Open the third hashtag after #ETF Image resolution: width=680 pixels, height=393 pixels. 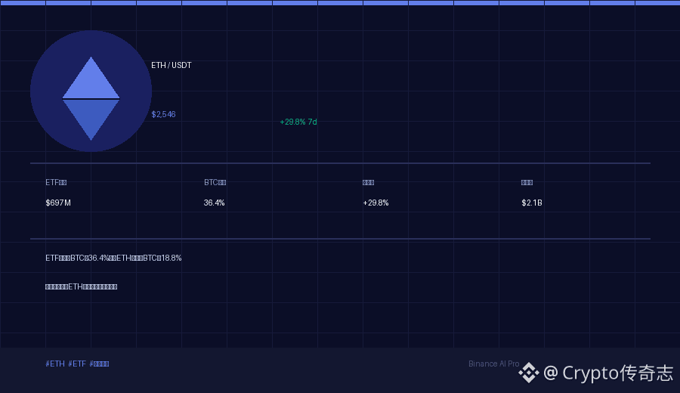tap(99, 364)
